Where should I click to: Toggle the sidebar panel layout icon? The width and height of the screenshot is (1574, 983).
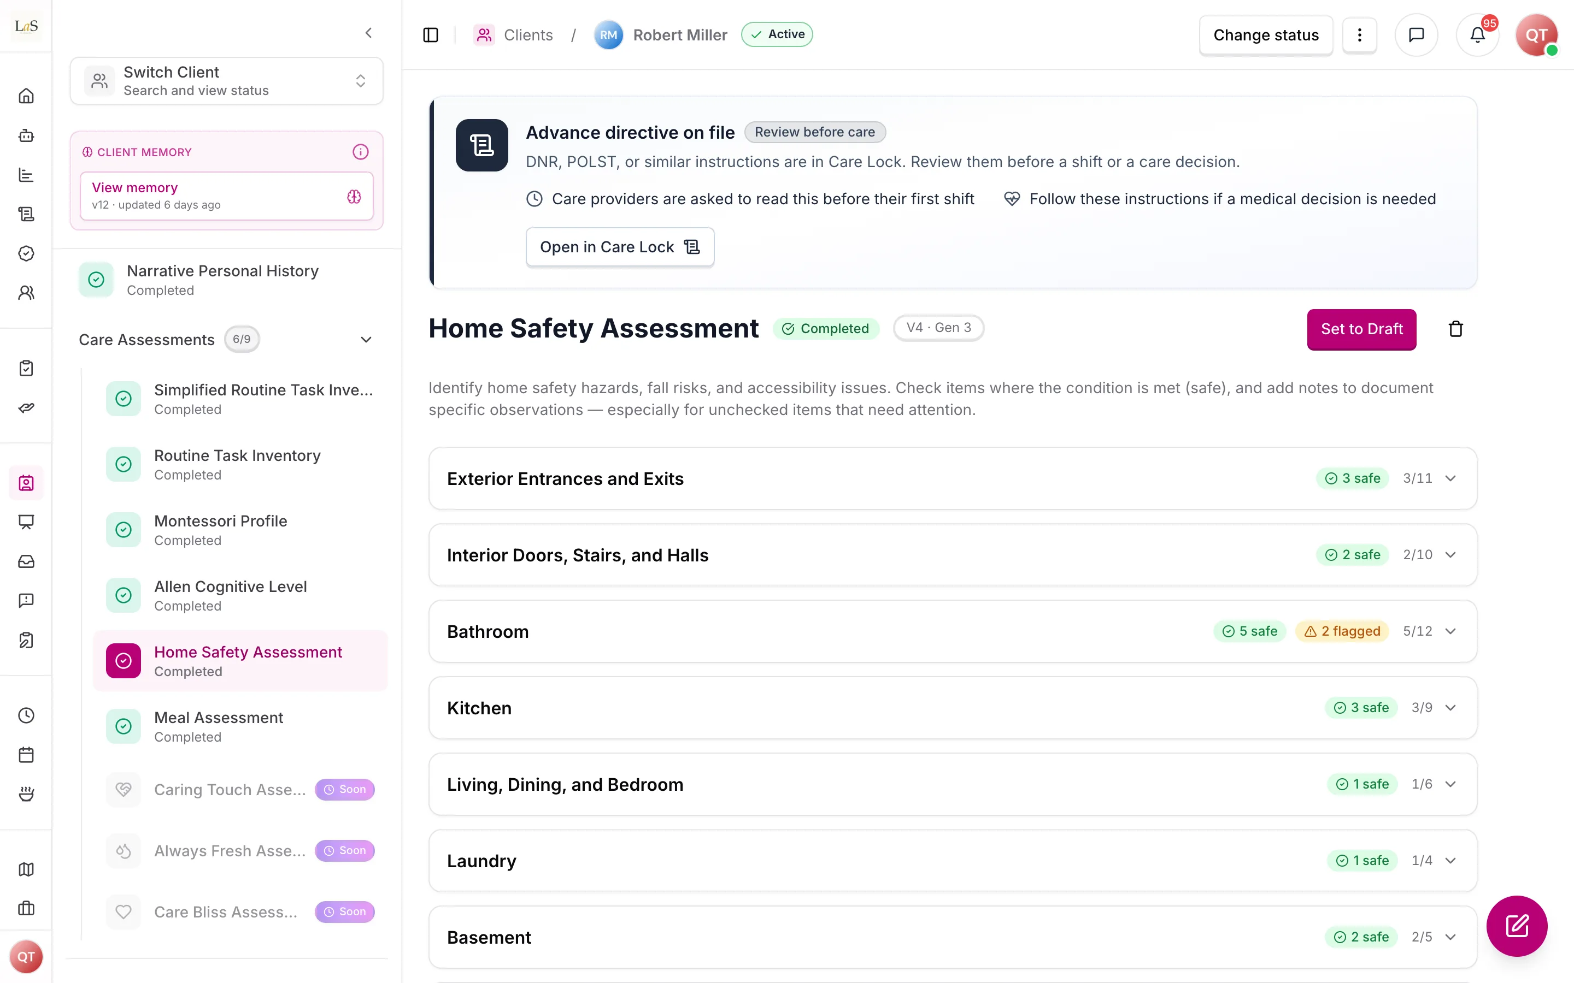coord(431,35)
